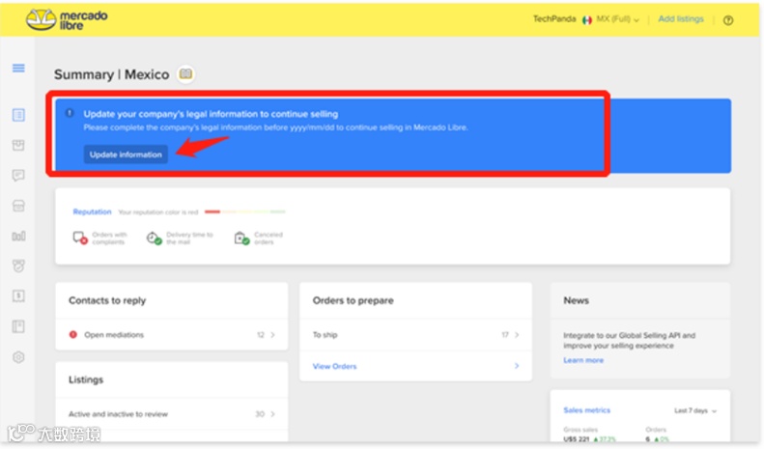Image resolution: width=764 pixels, height=449 pixels.
Task: Click the Orders to prepare heading
Action: 354,300
